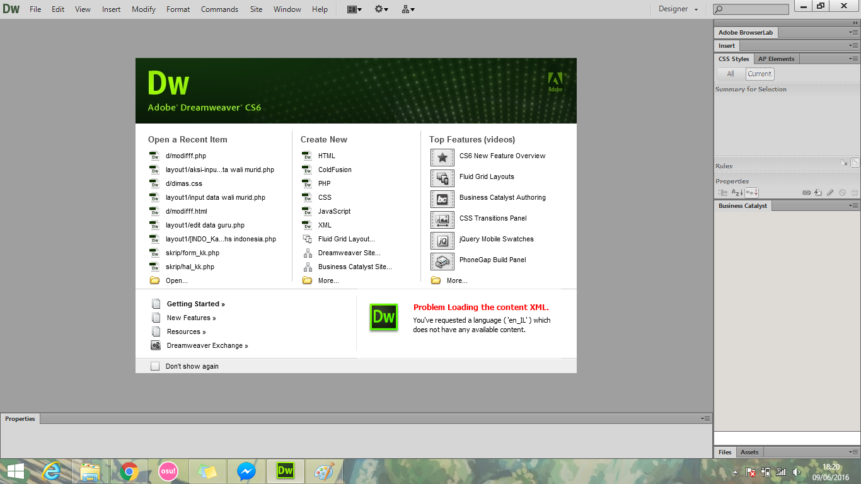Launch Dreamweaver from the taskbar

click(285, 471)
